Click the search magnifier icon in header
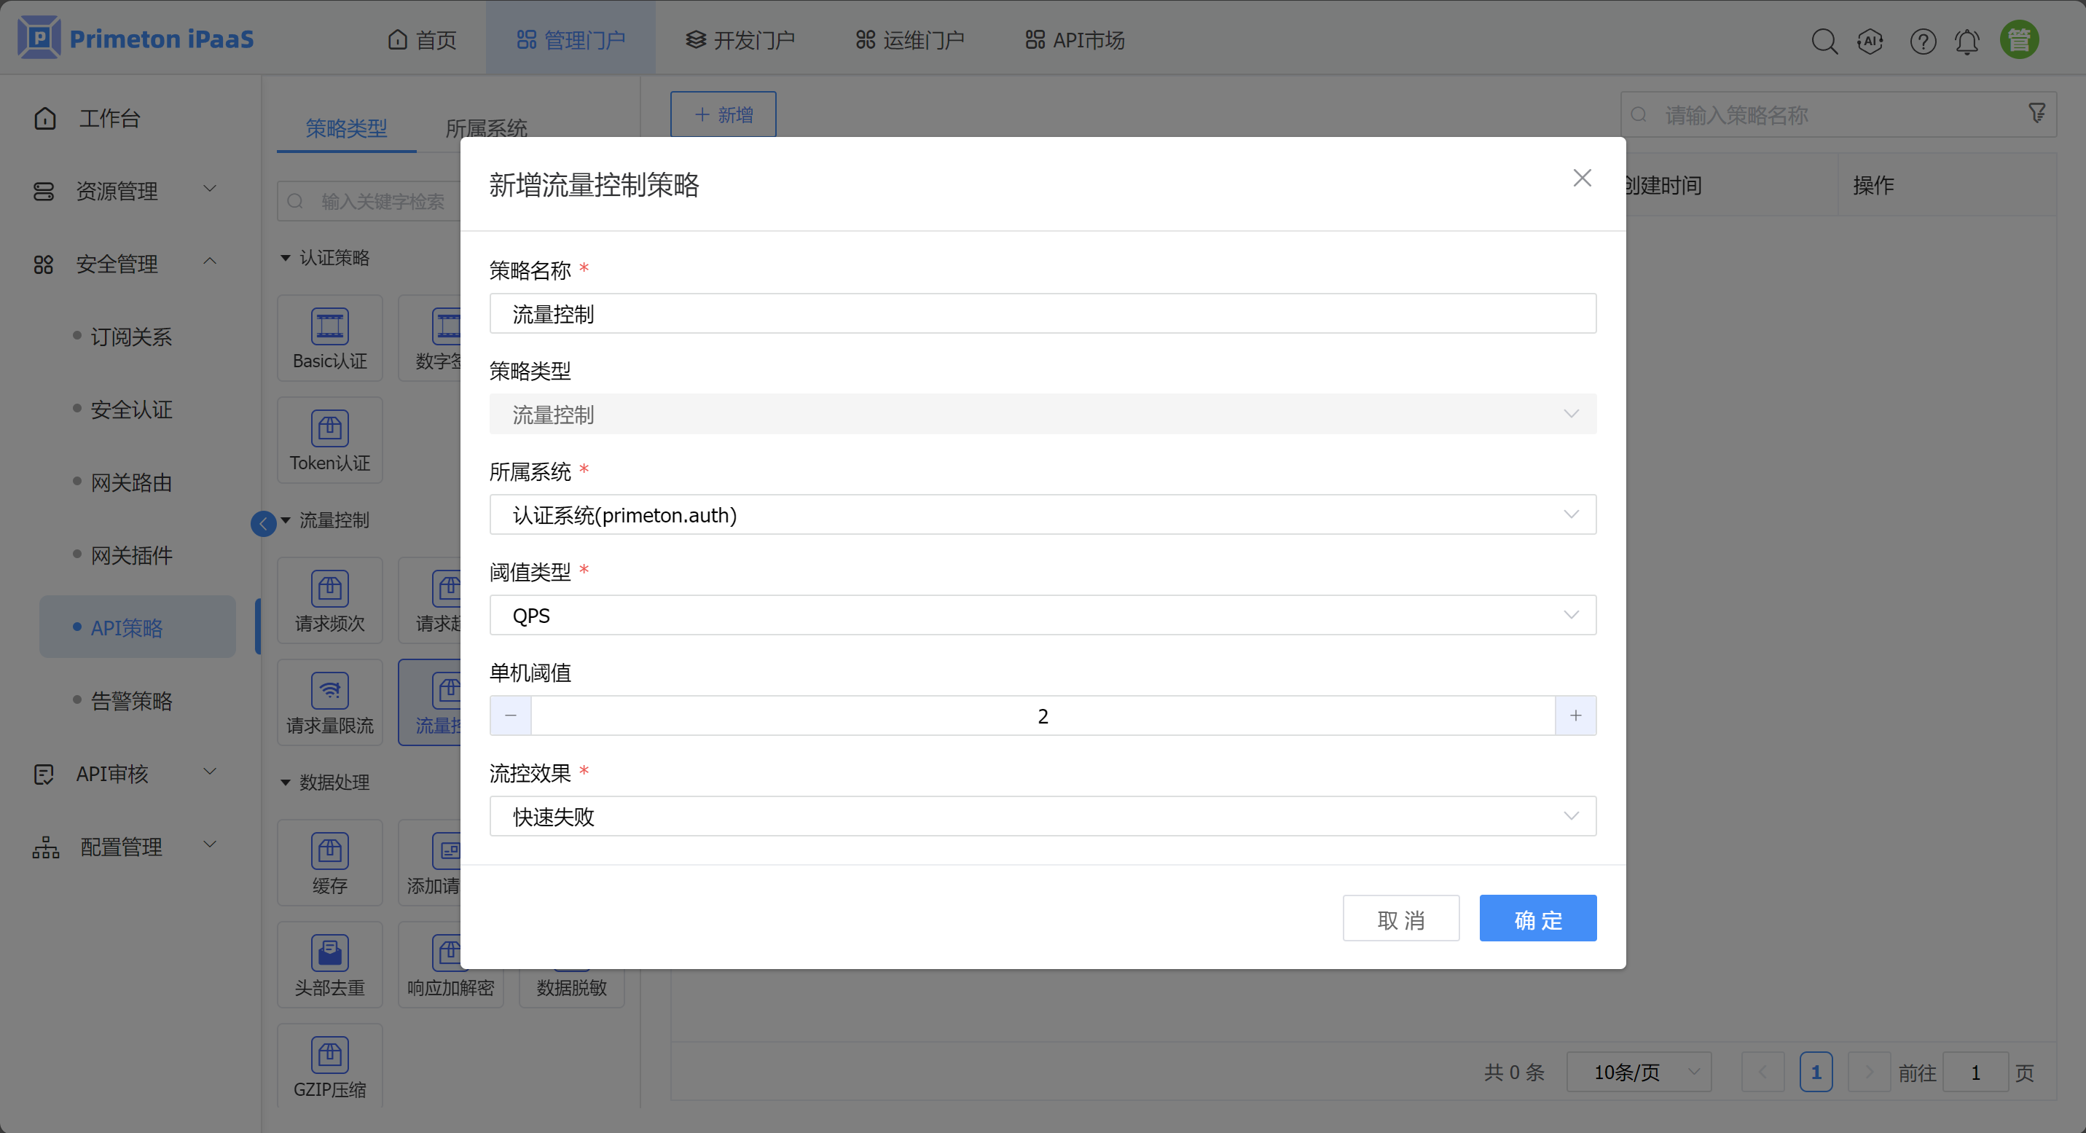The image size is (2086, 1133). 1824,41
